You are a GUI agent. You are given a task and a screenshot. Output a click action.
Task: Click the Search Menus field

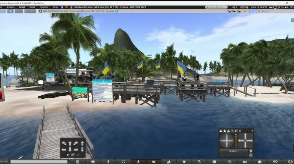point(216,7)
